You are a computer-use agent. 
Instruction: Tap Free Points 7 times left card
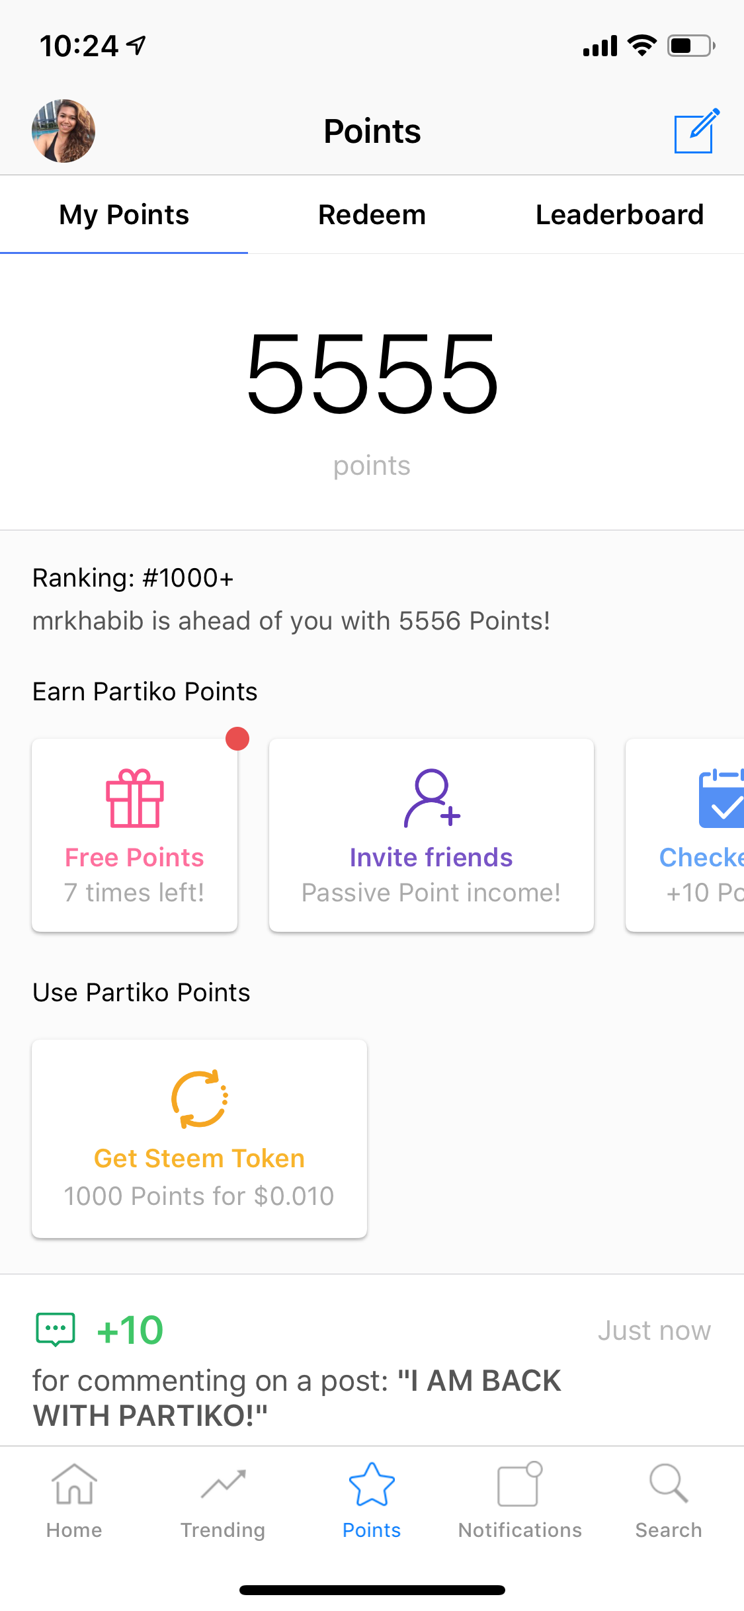(135, 835)
